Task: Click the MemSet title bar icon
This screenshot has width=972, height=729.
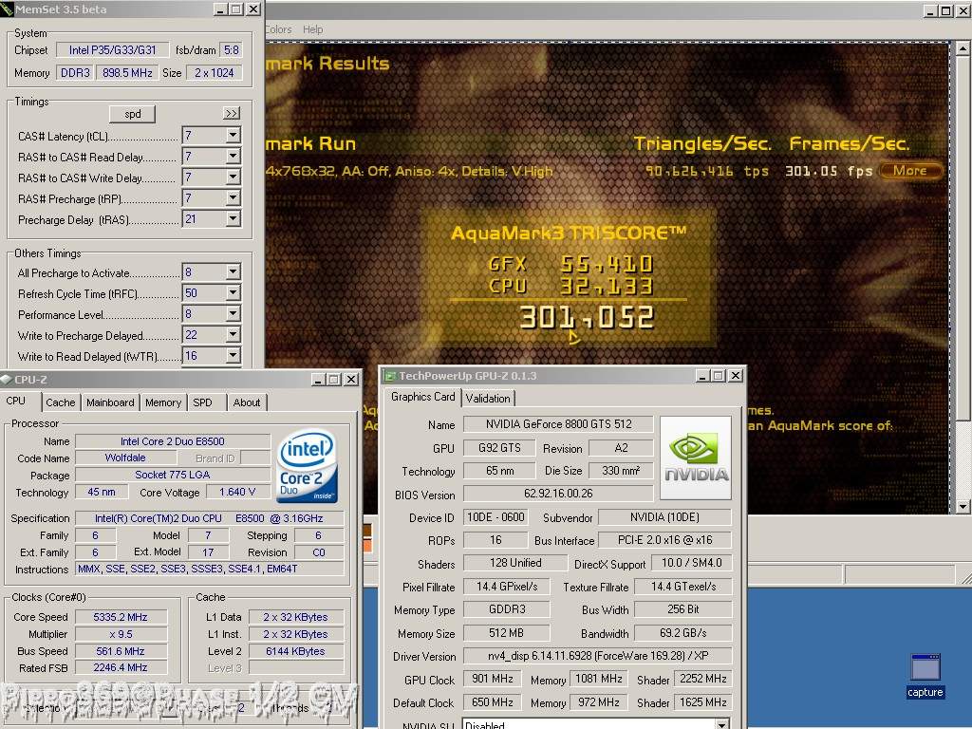Action: (7, 9)
